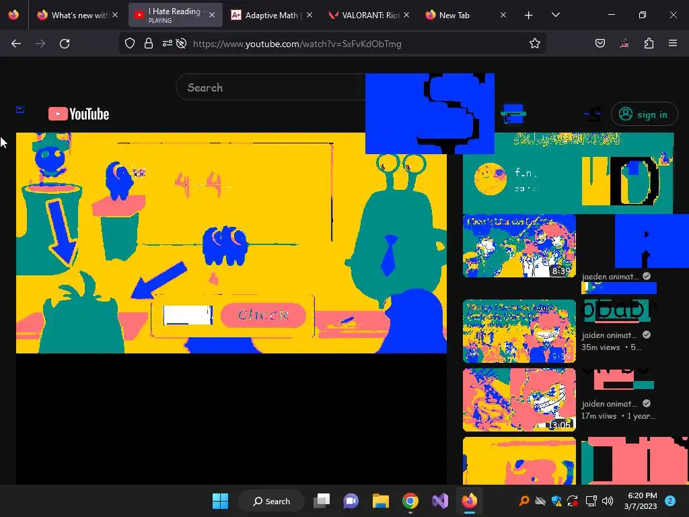Click the magnifier tray icon
This screenshot has height=517, width=689.
pyautogui.click(x=523, y=501)
